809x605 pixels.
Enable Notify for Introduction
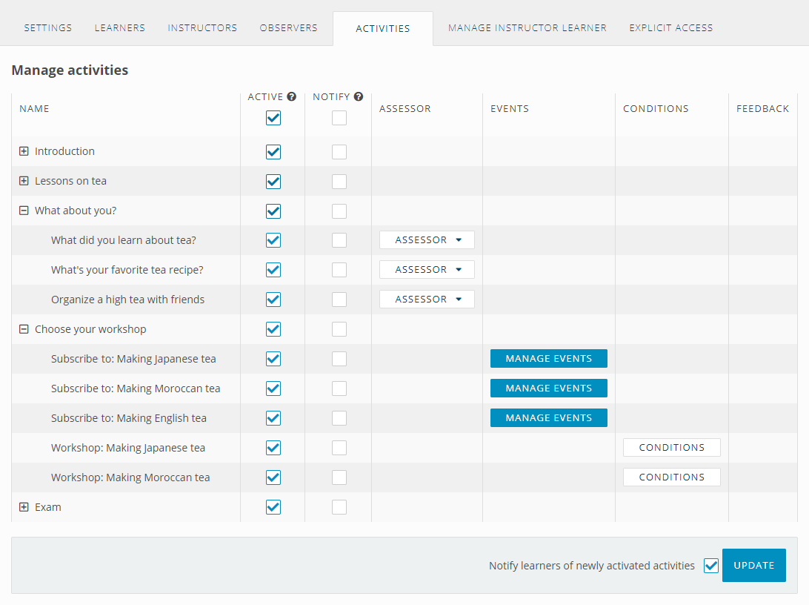click(339, 152)
